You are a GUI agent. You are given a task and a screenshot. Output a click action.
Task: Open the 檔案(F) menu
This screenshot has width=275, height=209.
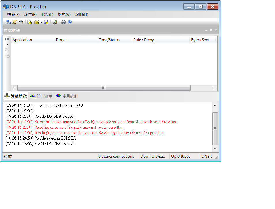pyautogui.click(x=14, y=14)
